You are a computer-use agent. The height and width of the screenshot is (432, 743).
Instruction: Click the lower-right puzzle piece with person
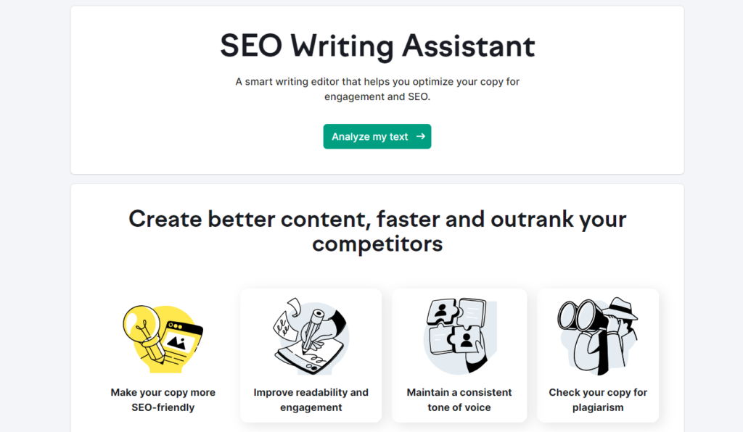click(x=467, y=339)
